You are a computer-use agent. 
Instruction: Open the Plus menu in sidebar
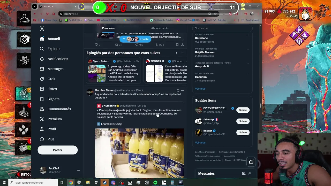47,139
